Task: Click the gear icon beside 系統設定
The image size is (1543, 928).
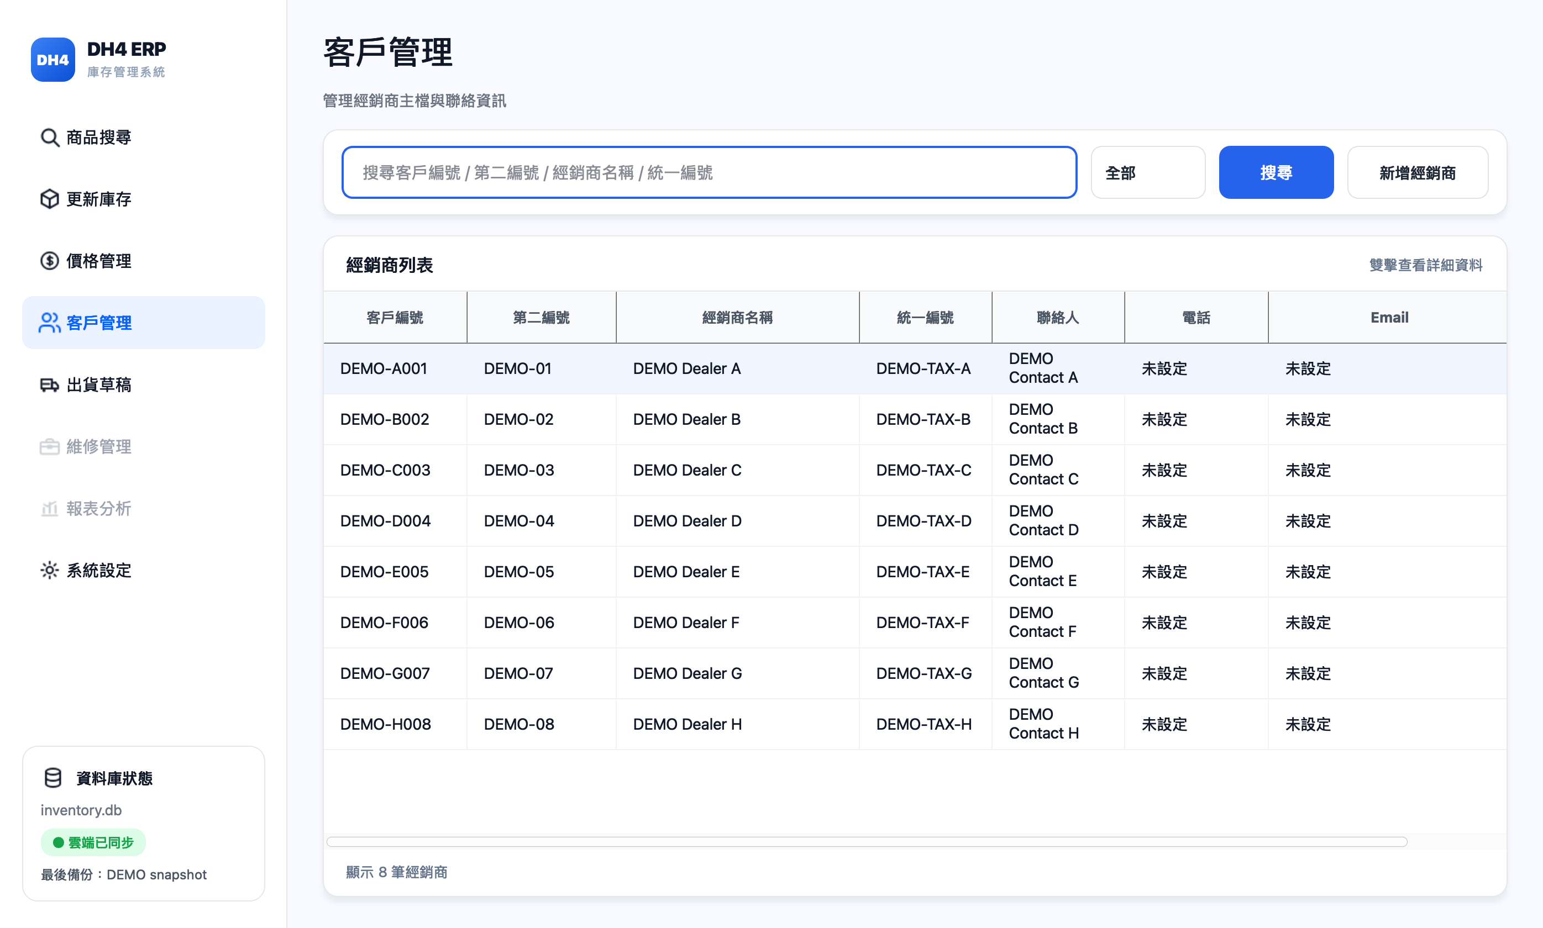Action: pos(49,570)
